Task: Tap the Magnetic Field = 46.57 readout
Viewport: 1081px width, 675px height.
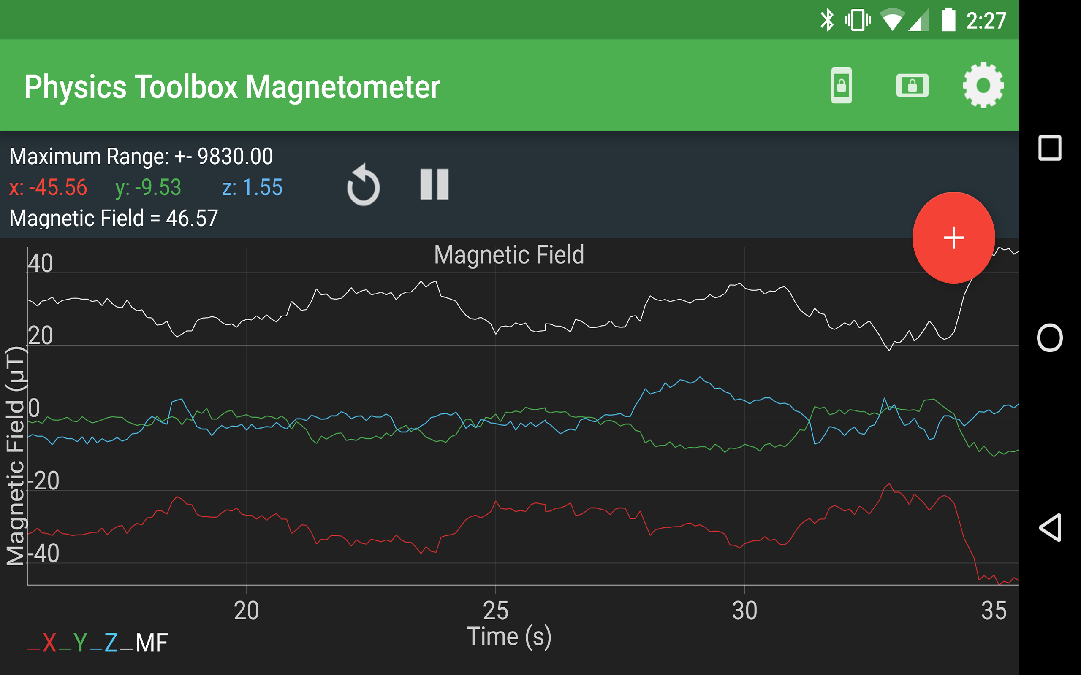Action: (113, 218)
